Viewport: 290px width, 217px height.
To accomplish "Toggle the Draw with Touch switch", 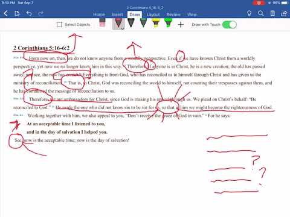I will (x=230, y=25).
